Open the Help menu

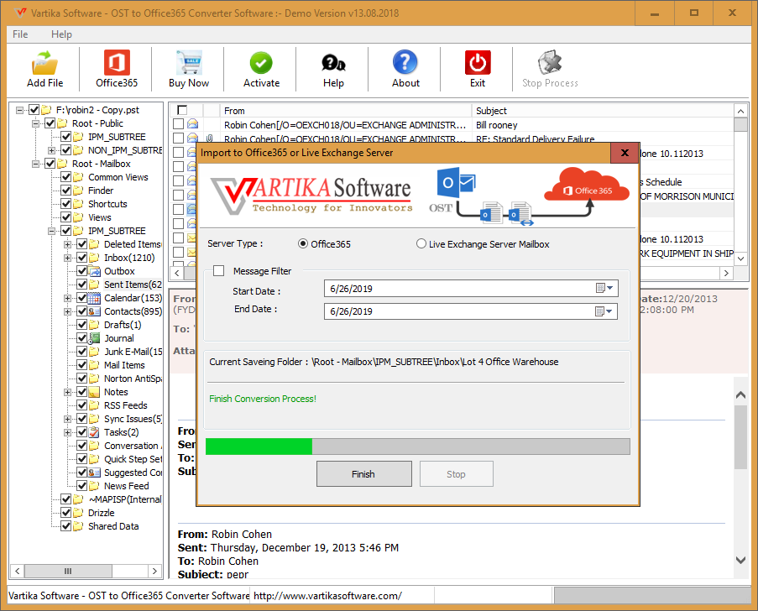coord(61,34)
